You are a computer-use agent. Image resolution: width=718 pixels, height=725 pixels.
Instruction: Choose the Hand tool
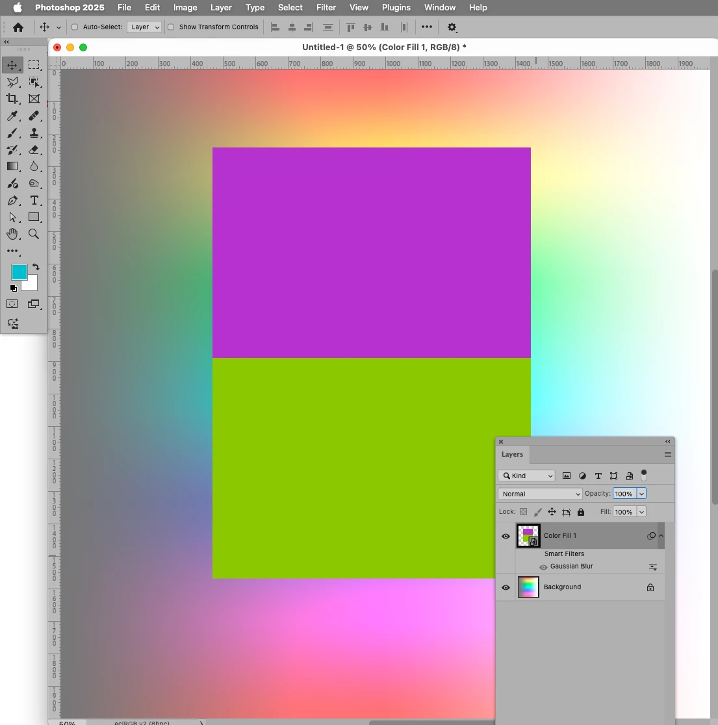12,234
